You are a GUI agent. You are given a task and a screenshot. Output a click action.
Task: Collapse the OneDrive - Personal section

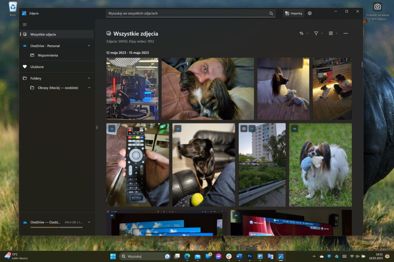[89, 46]
